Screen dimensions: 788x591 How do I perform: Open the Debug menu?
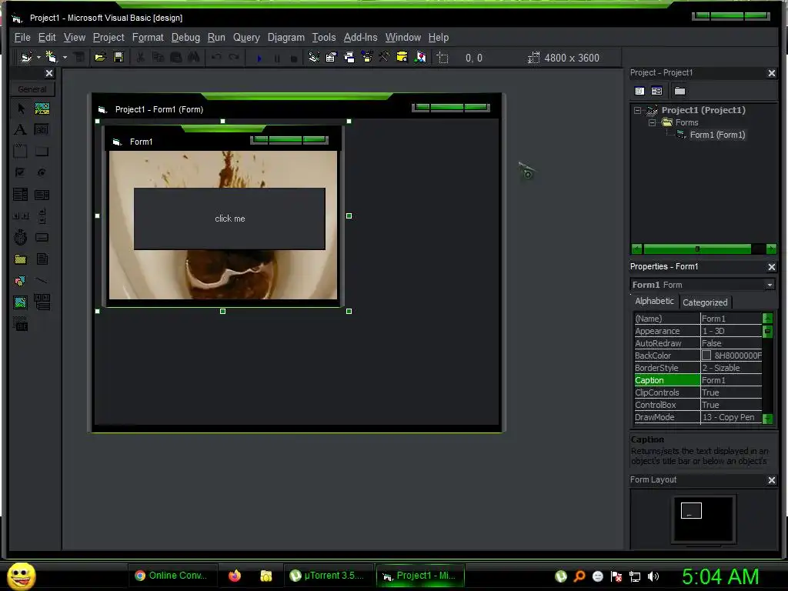[x=185, y=37]
